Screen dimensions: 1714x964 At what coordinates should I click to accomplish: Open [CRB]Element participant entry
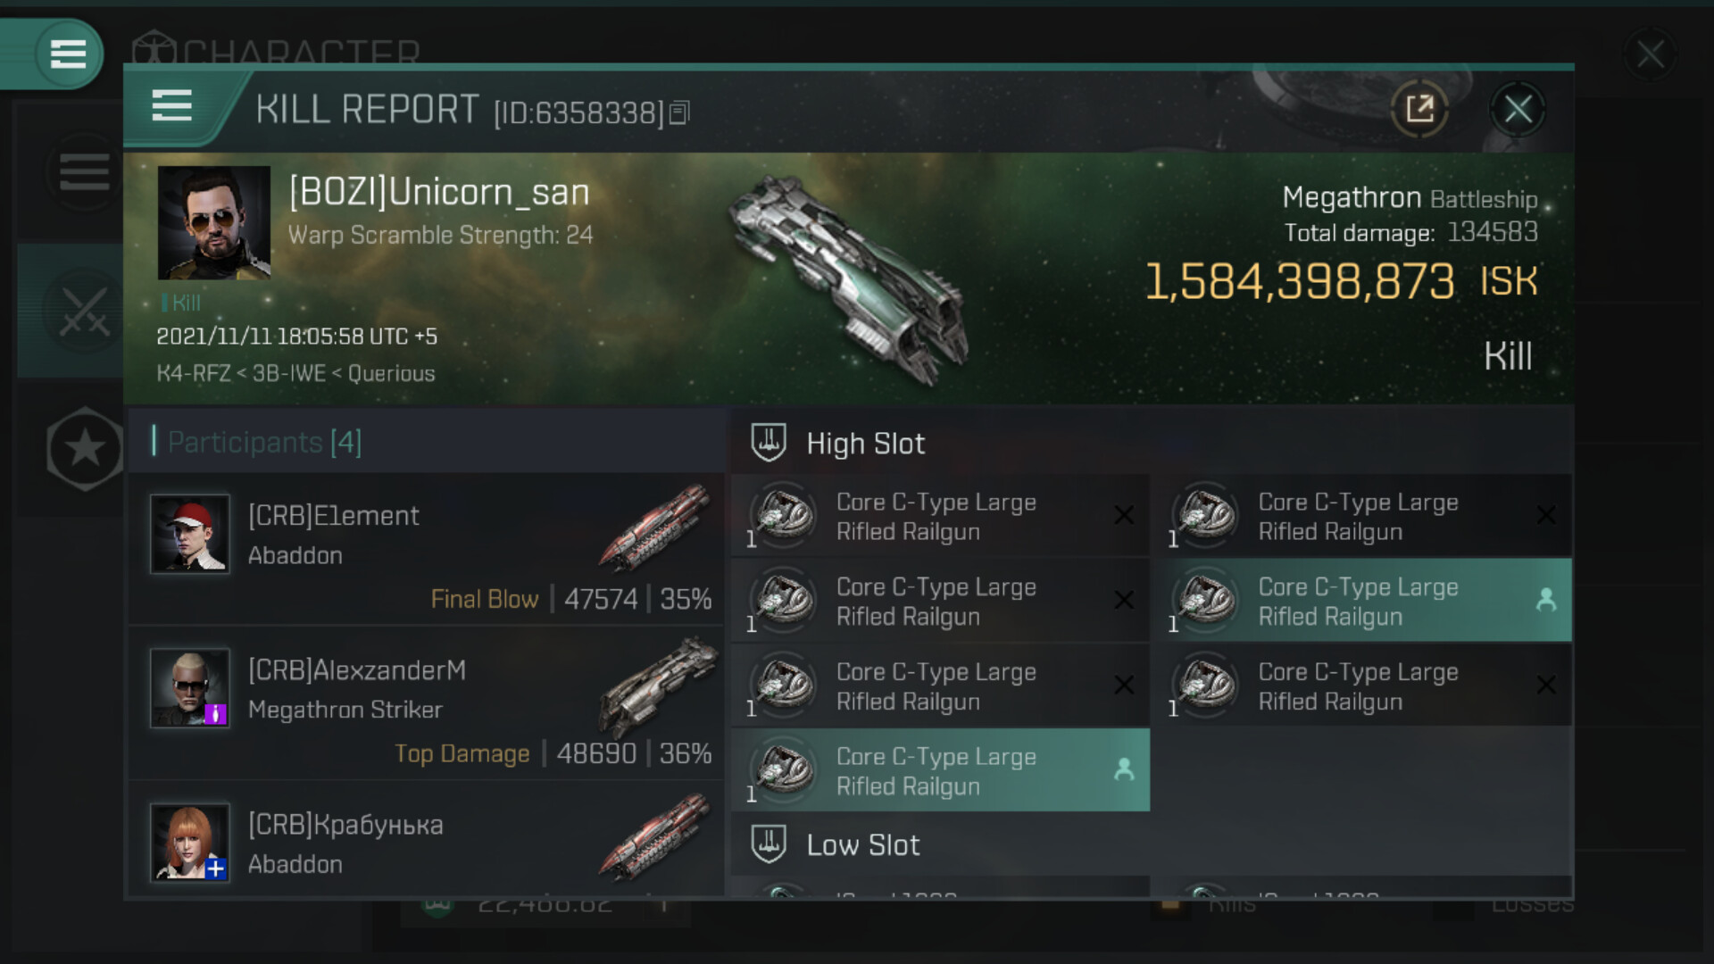[427, 549]
